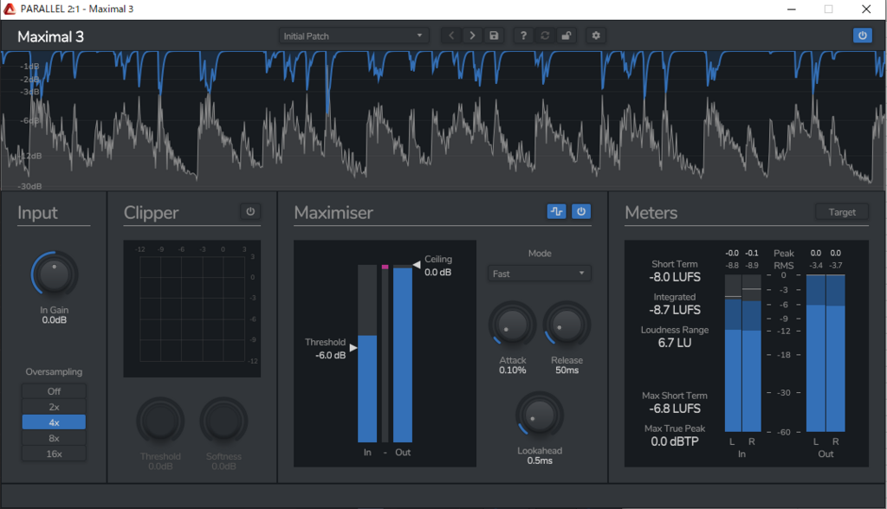Click the Threshold -6.0 dB value

pos(330,355)
